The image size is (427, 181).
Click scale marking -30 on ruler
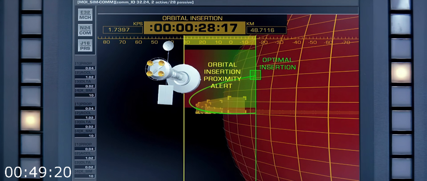279,42
